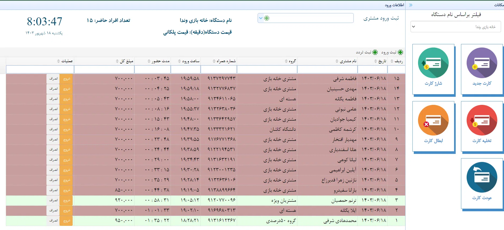Expand the customer entry combo box arrow
504x230 pixels.
261,18
